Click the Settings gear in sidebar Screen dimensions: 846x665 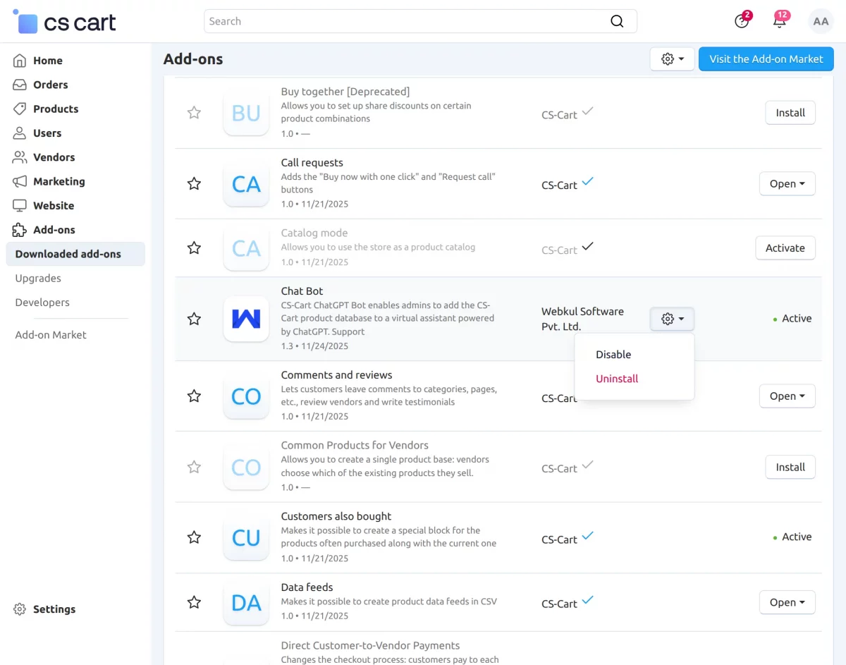(20, 609)
